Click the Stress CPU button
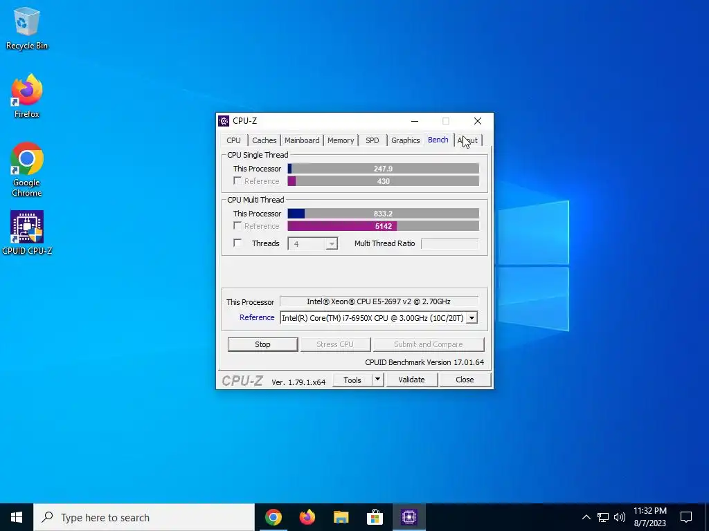 335,344
